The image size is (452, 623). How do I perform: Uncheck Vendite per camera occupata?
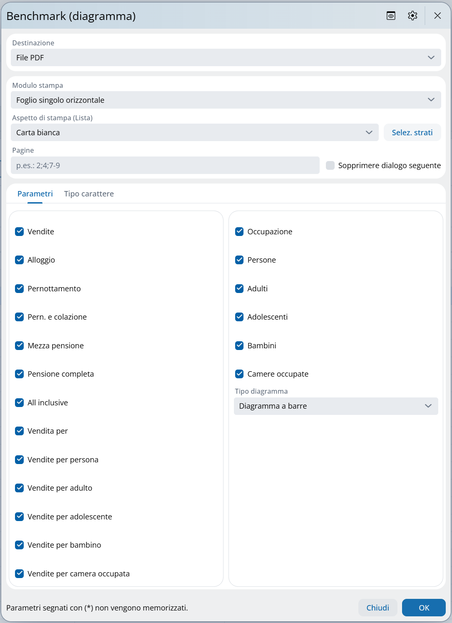20,573
